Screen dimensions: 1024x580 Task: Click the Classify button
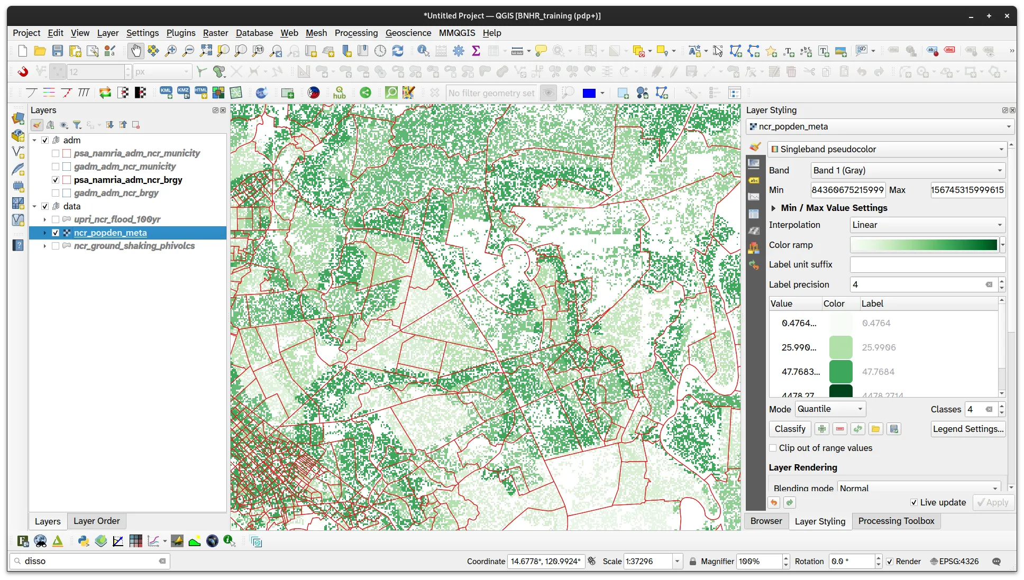pos(790,429)
